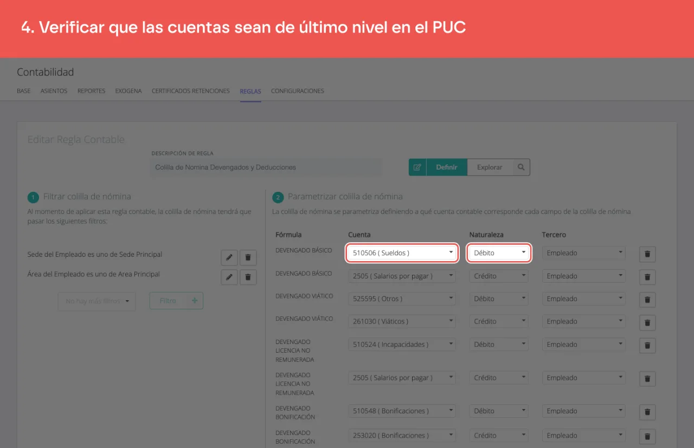Open the 261030 ( Viáticos ) account dropdown

click(402, 321)
